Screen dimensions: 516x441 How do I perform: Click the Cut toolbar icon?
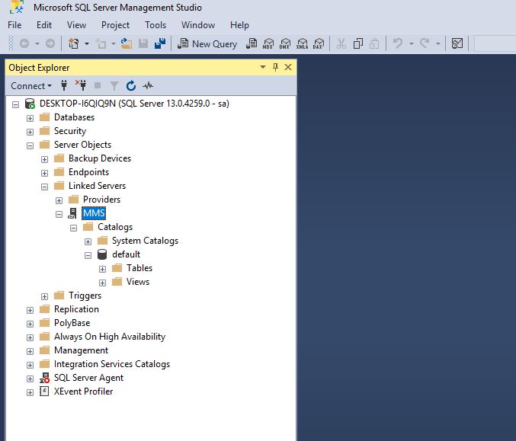[x=341, y=43]
